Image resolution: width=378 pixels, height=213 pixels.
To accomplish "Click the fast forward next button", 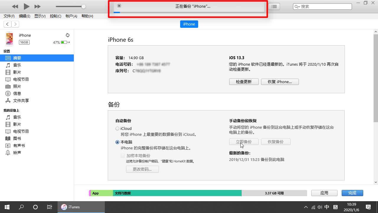I will point(38,7).
